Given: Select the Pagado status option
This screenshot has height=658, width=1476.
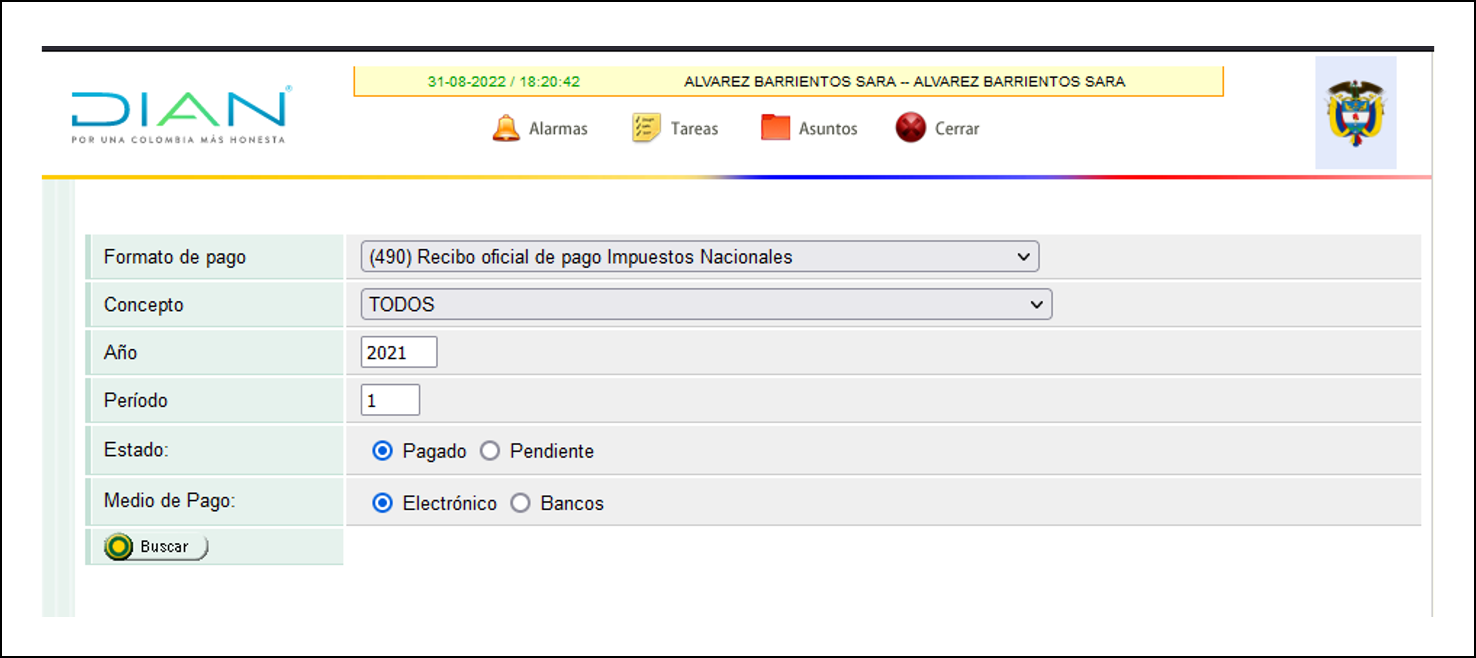Looking at the screenshot, I should click(383, 450).
